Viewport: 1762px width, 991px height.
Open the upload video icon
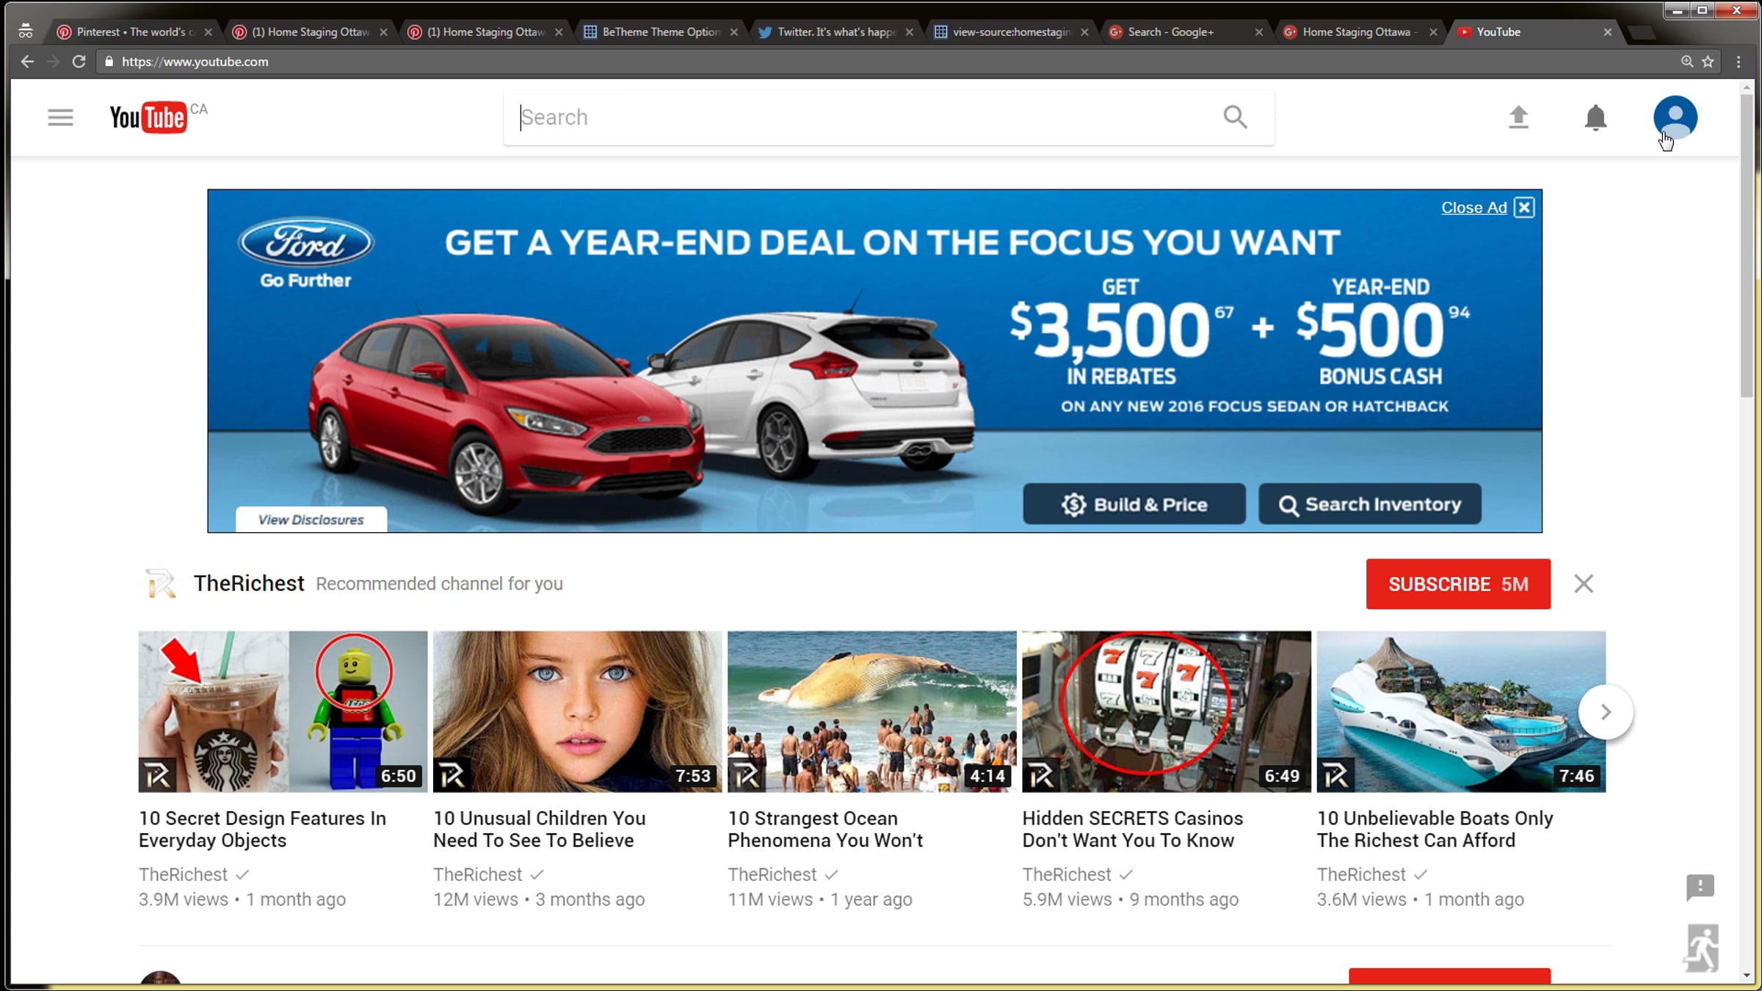(1518, 117)
